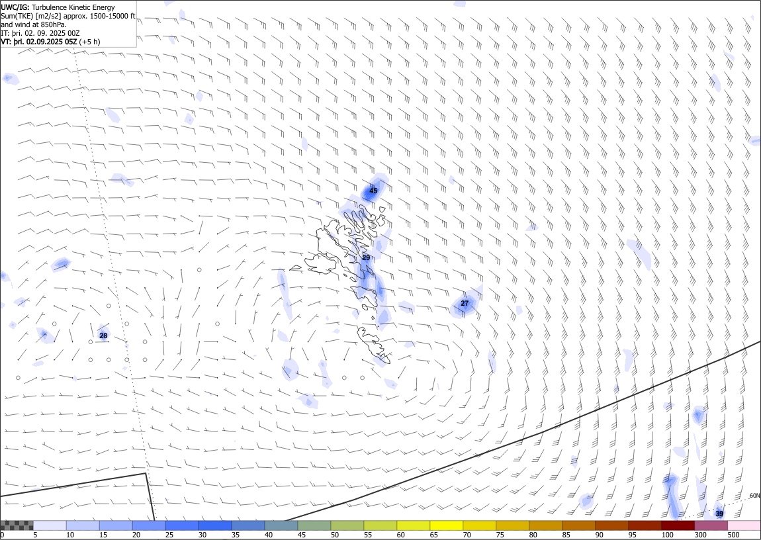Select the 80–85 orange legend swatch
761x540 pixels.
(545, 525)
